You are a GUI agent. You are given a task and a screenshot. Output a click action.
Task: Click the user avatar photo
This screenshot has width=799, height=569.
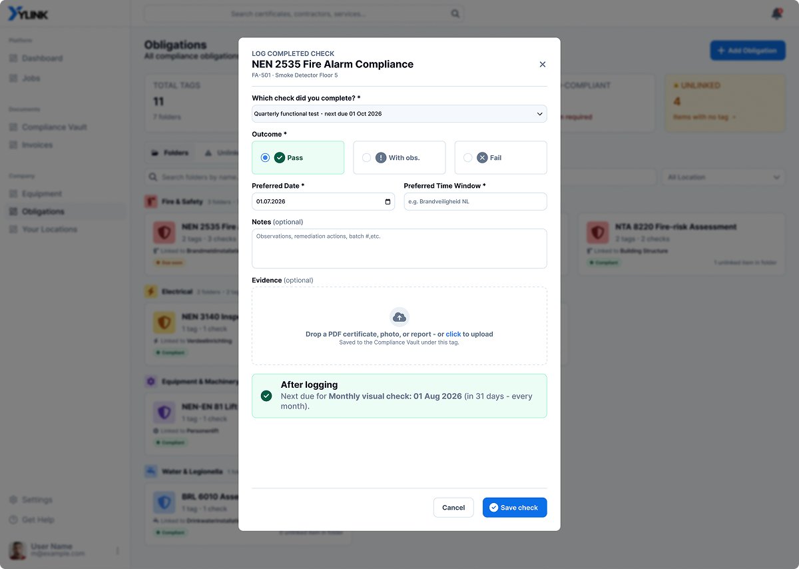coord(17,550)
